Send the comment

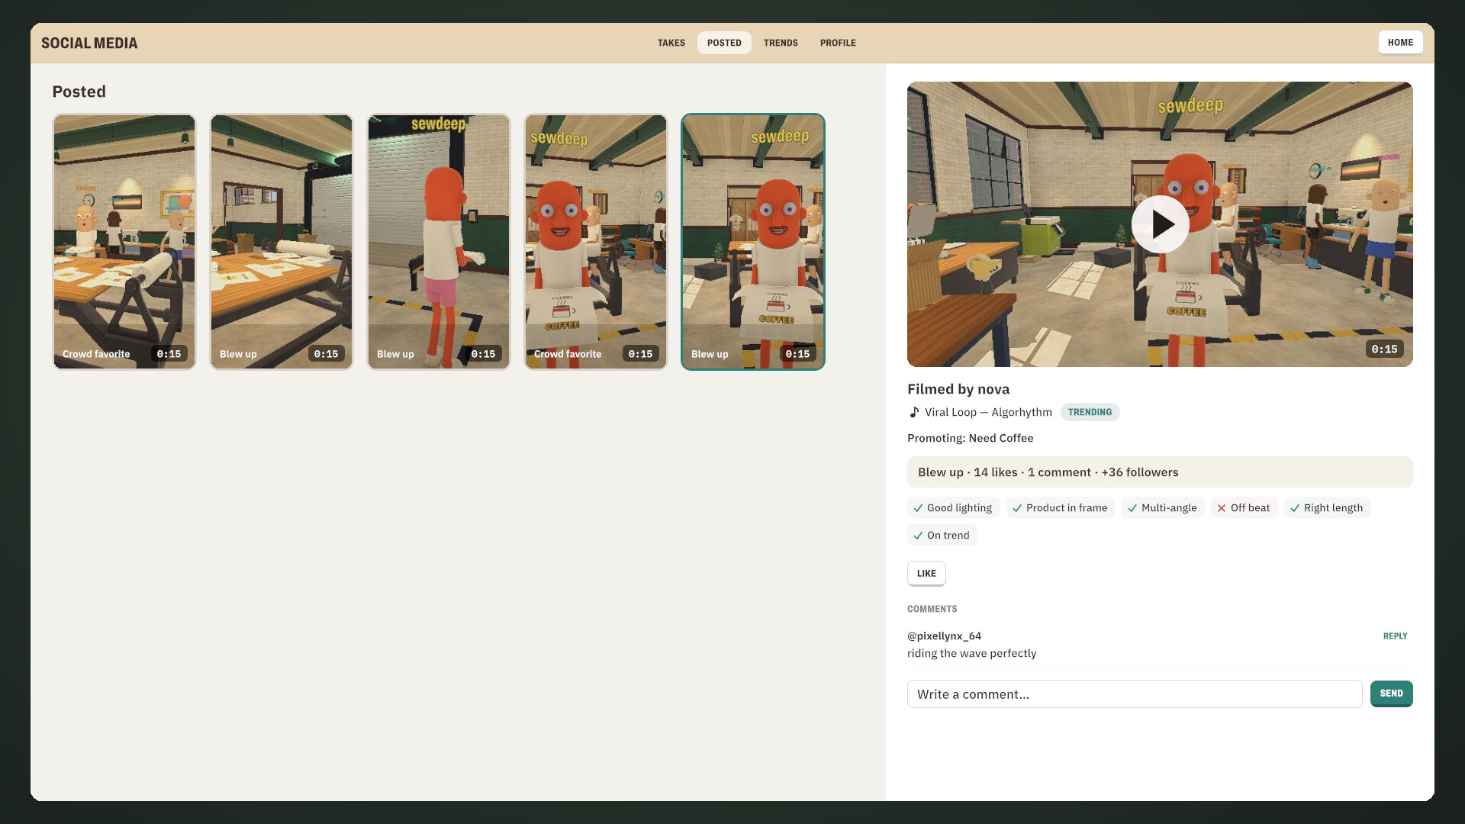click(1391, 694)
